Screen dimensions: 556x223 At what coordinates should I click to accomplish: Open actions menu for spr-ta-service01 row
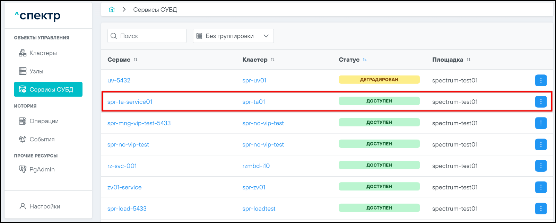point(541,102)
